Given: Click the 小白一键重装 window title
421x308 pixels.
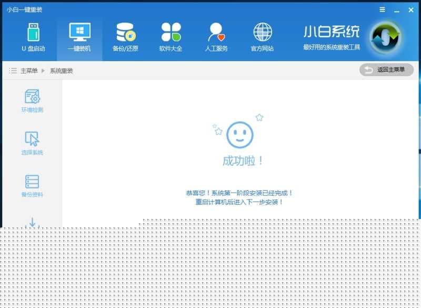Looking at the screenshot, I should tap(24, 9).
